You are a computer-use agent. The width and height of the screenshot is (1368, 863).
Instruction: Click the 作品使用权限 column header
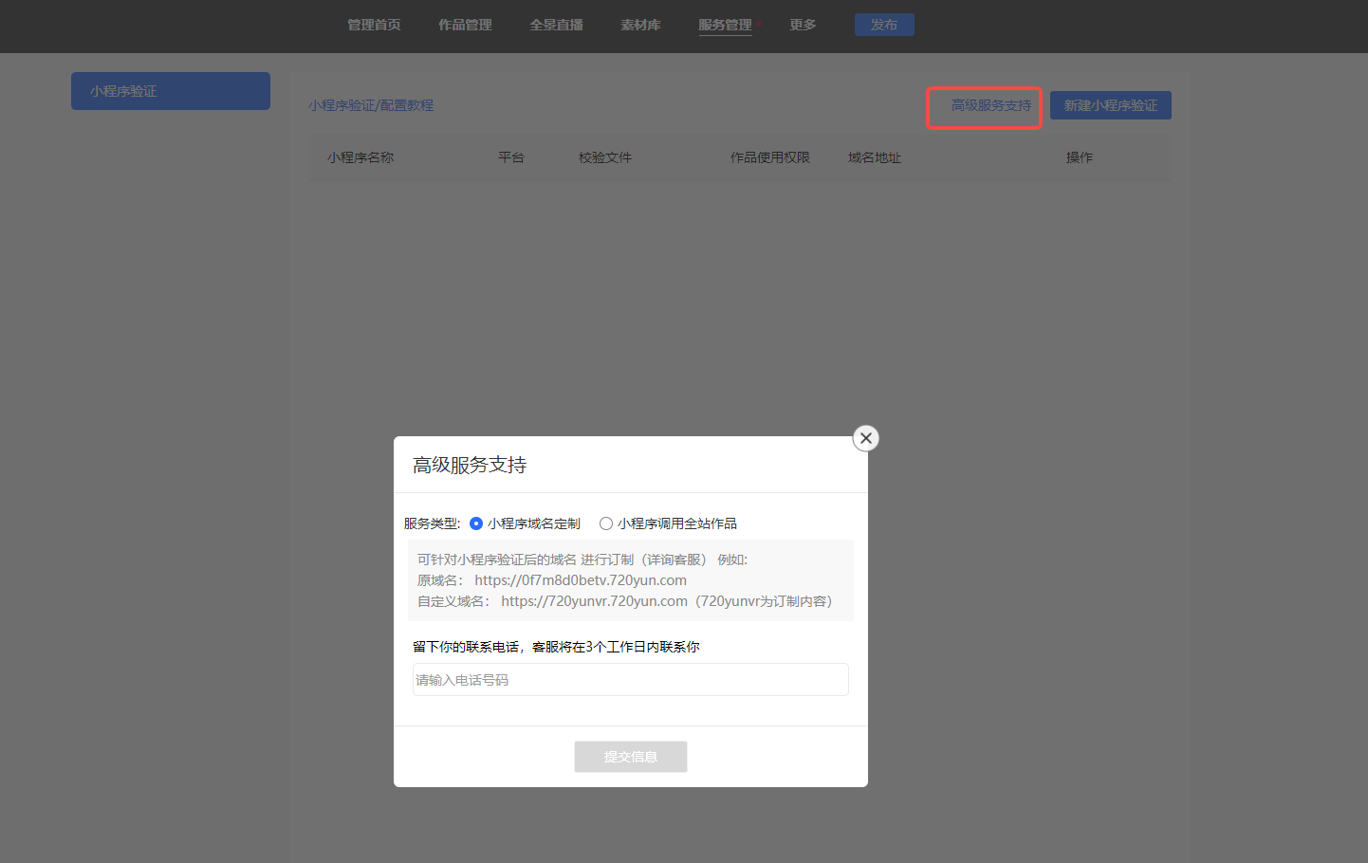(x=769, y=157)
